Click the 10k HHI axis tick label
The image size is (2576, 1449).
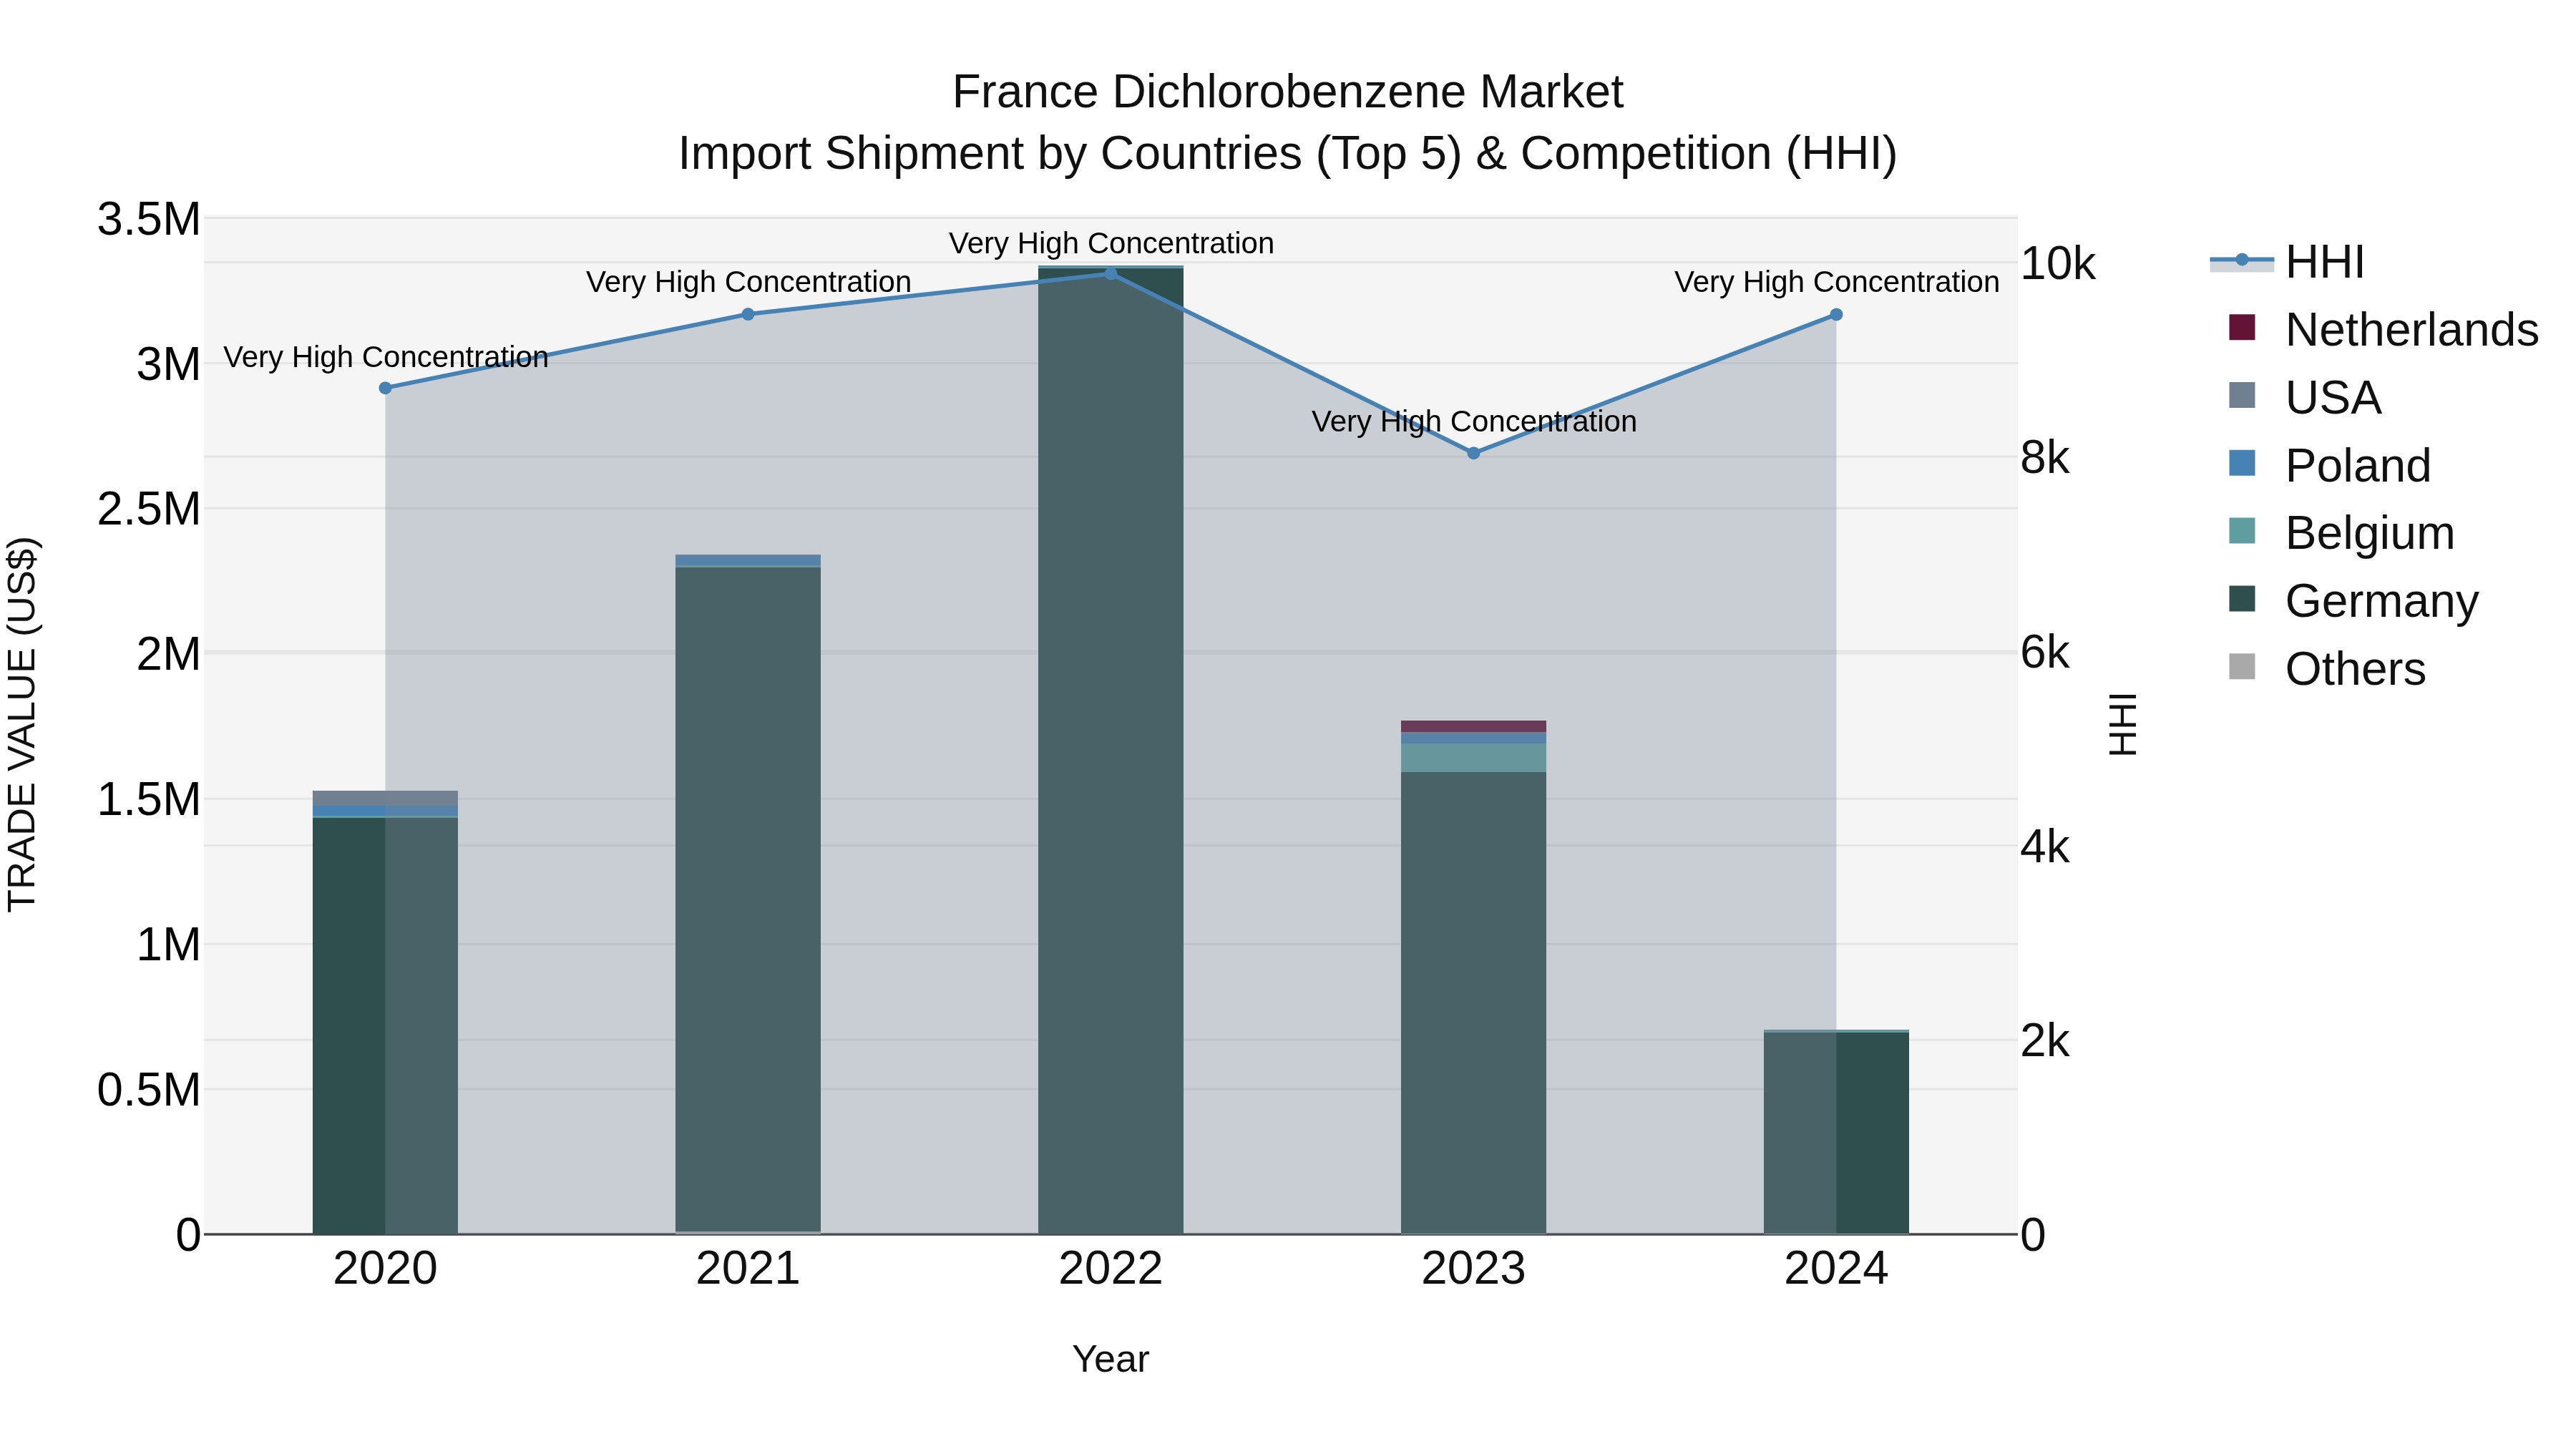pyautogui.click(x=2058, y=264)
